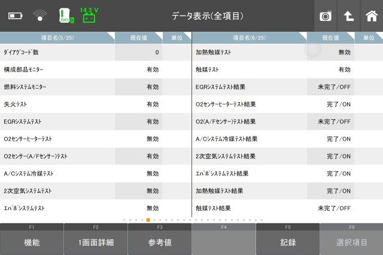Click left table 単位 column header
This screenshot has width=383, height=255.
coord(177,38)
